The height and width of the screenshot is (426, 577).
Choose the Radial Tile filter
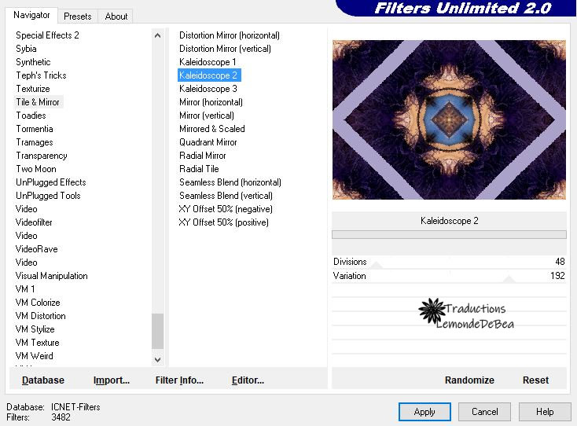click(199, 169)
